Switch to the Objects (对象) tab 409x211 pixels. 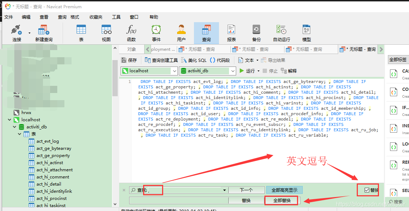(132, 49)
